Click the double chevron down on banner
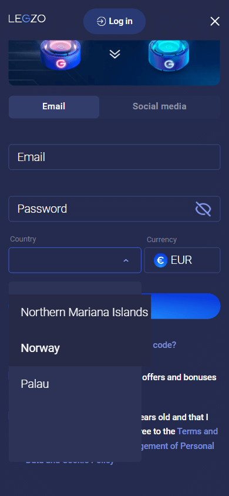The image size is (229, 496). pos(114,55)
